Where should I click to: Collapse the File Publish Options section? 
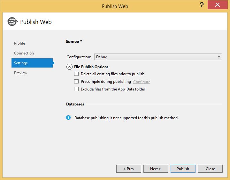pyautogui.click(x=69, y=67)
